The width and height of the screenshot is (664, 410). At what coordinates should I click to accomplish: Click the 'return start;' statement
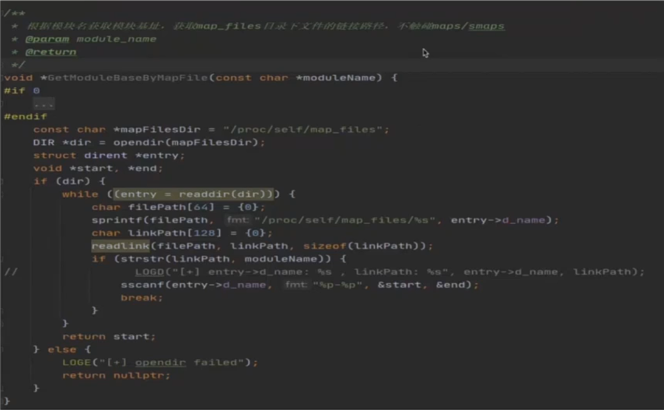point(109,336)
